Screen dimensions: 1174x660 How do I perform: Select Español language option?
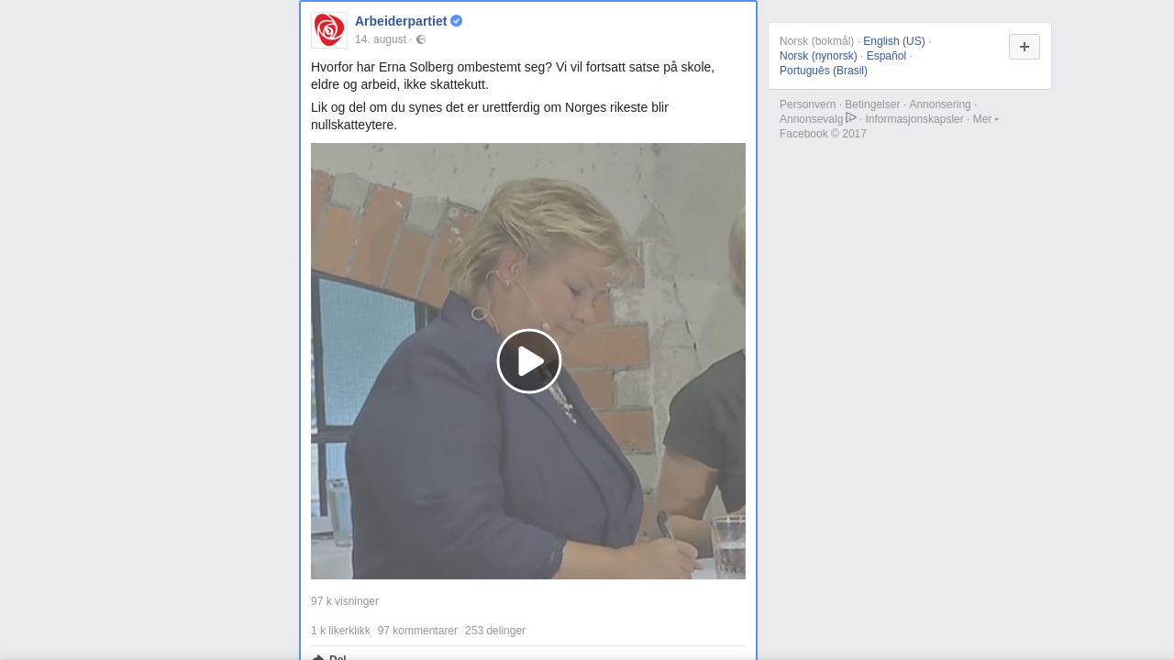pyautogui.click(x=886, y=56)
